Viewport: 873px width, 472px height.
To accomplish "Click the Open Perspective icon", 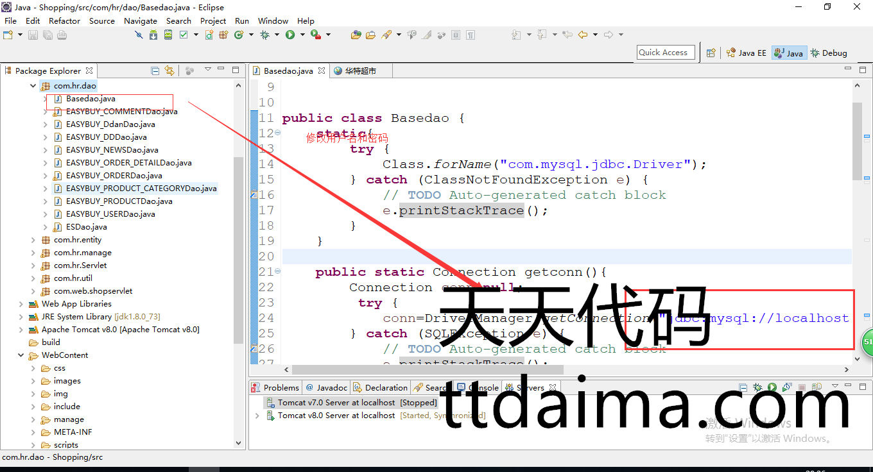I will pos(711,53).
